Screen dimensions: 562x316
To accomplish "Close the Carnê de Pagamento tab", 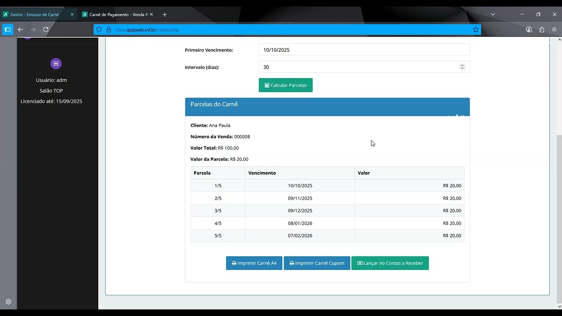I will (x=151, y=14).
